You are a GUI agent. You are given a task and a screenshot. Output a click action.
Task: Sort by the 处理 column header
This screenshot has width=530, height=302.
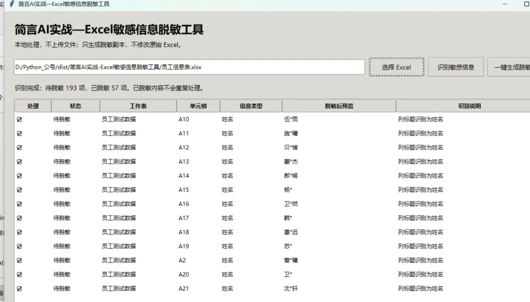point(33,106)
